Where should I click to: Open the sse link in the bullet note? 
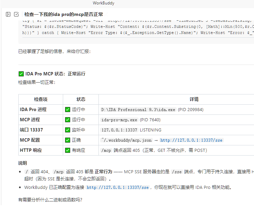pyautogui.click(x=117, y=188)
